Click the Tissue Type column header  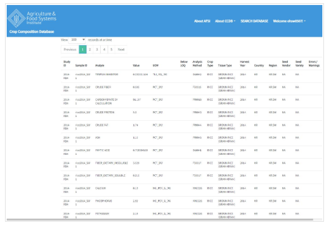[225, 66]
